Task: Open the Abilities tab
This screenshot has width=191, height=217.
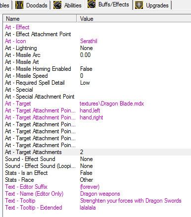Action: pyautogui.click(x=67, y=5)
